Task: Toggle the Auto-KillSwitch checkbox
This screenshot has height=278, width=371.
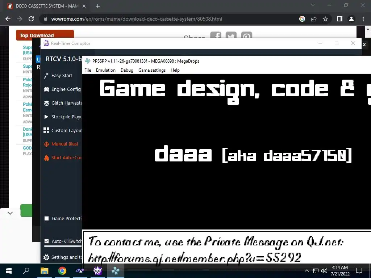Action: click(x=47, y=241)
